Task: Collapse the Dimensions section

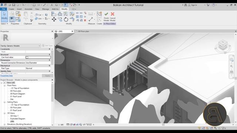Action: tap(49, 60)
